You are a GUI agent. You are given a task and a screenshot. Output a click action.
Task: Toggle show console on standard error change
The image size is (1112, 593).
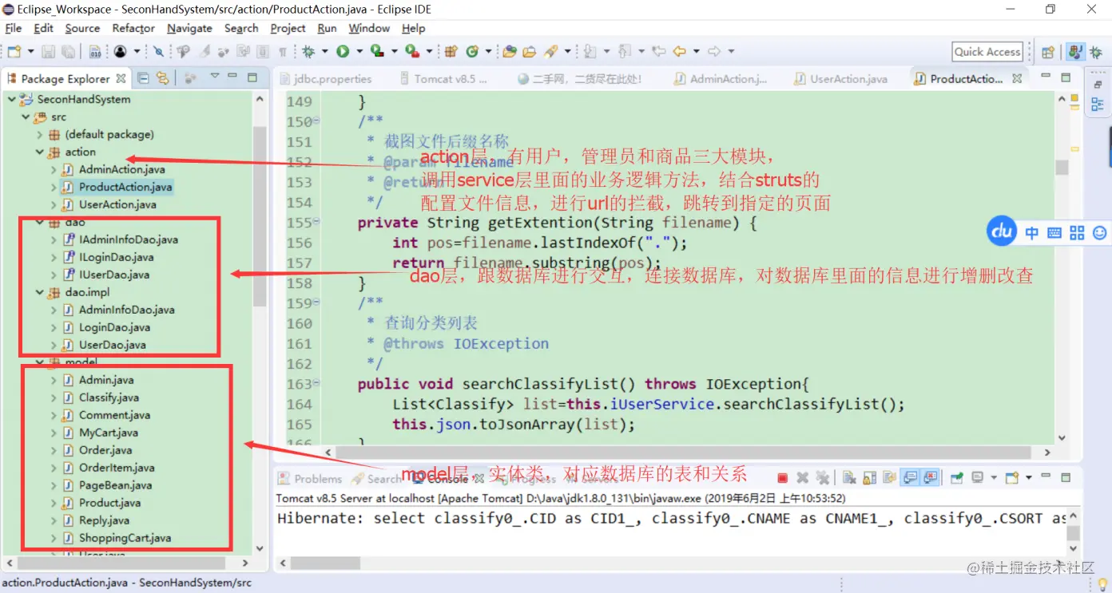coord(930,478)
